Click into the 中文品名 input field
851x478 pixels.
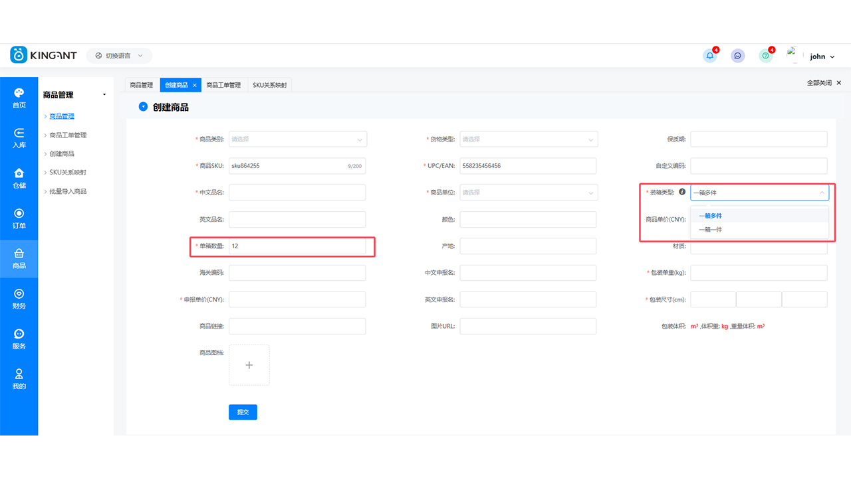point(297,193)
